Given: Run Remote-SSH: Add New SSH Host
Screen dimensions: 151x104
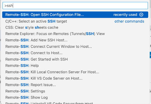Looking at the screenshot, I should pyautogui.click(x=75, y=40).
